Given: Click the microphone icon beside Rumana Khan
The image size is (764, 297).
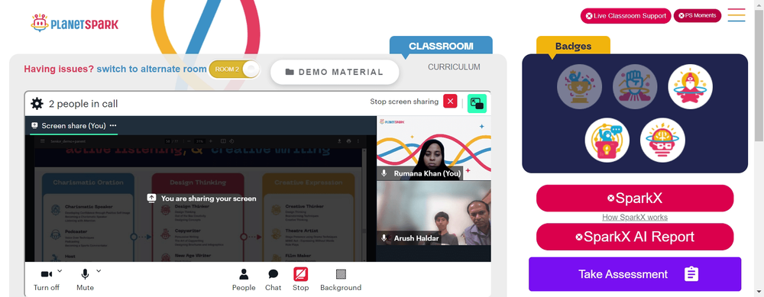Looking at the screenshot, I should click(x=384, y=173).
